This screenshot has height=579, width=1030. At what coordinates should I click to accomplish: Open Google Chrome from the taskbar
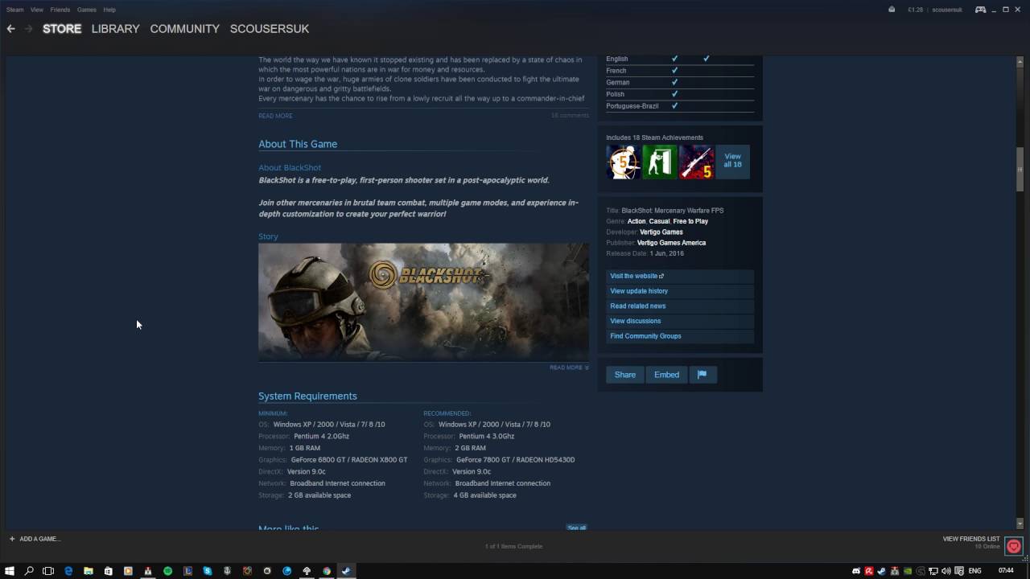coord(327,571)
